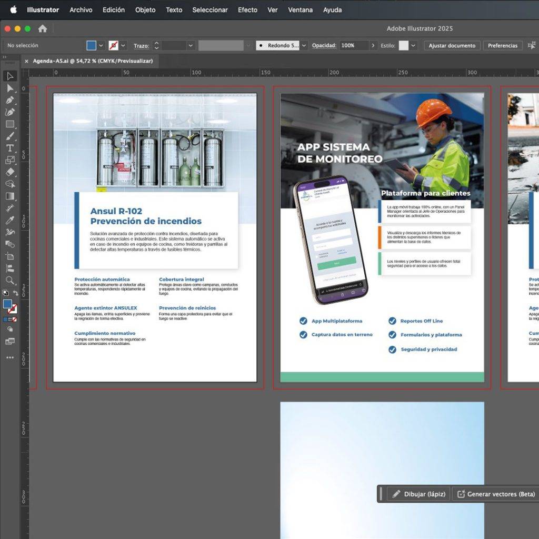539x539 pixels.
Task: Click the stroke none swatch in control bar
Action: [x=114, y=45]
